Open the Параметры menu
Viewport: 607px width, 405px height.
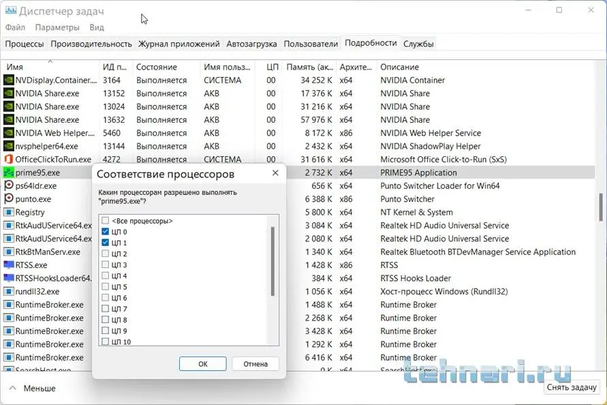click(57, 27)
